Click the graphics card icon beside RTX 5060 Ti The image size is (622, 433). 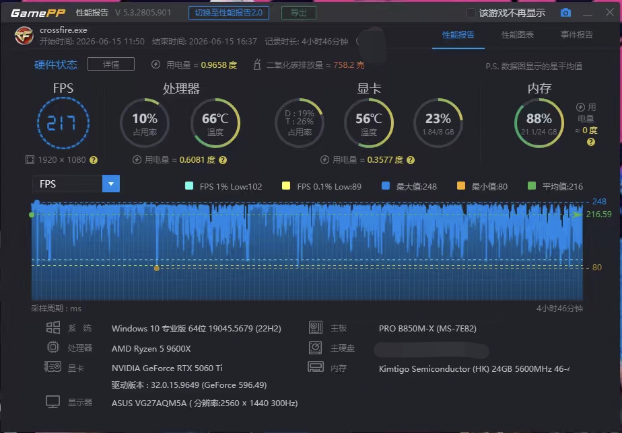click(x=53, y=367)
